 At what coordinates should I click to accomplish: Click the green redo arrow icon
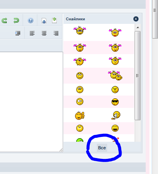pyautogui.click(x=4, y=20)
